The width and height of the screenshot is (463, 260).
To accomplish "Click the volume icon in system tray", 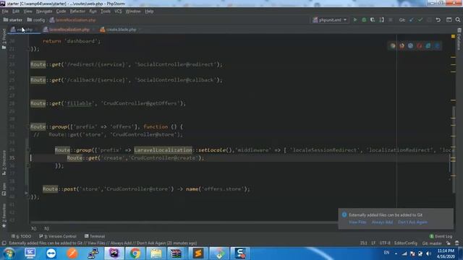I will pos(428,253).
